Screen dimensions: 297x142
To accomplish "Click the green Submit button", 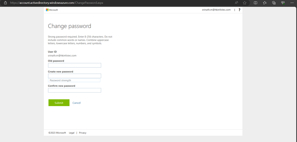I will click(x=59, y=103).
